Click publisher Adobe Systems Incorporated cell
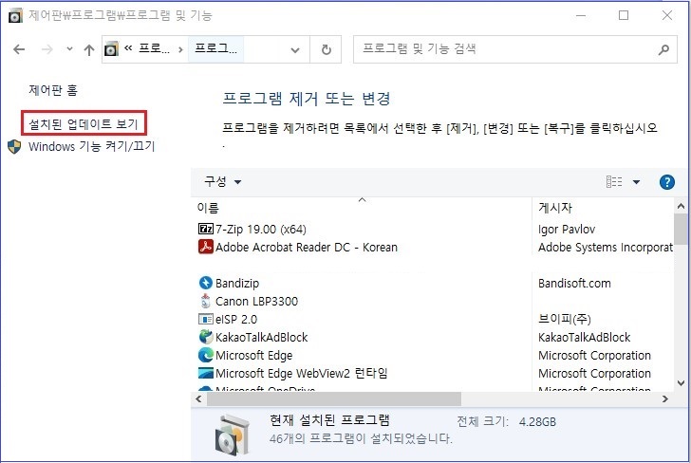 coord(606,247)
